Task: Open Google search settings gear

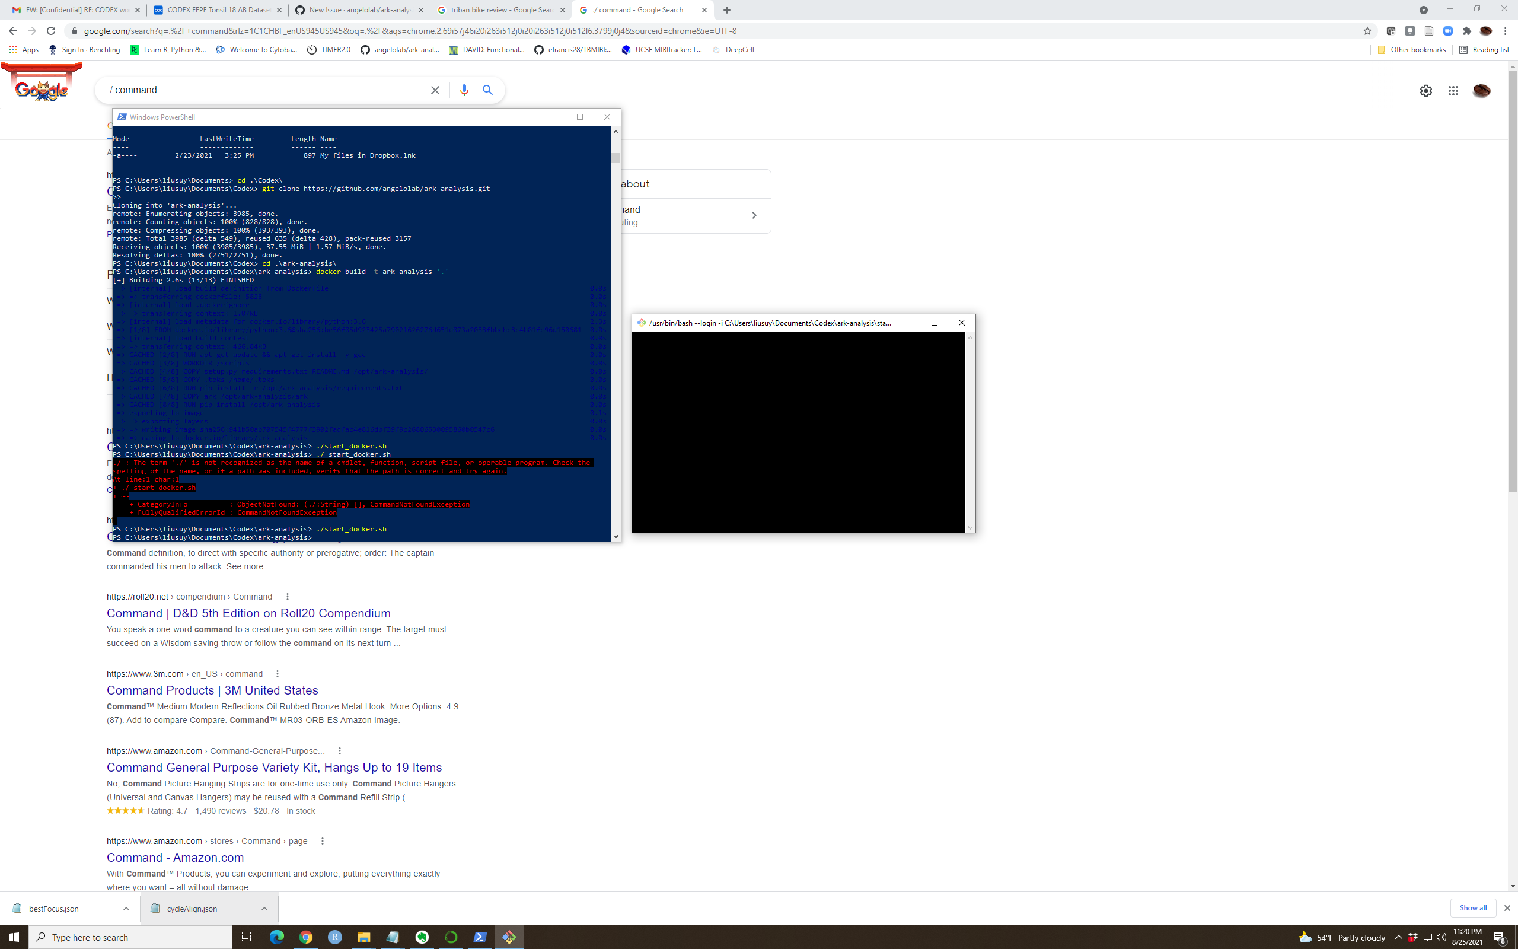Action: [1425, 91]
